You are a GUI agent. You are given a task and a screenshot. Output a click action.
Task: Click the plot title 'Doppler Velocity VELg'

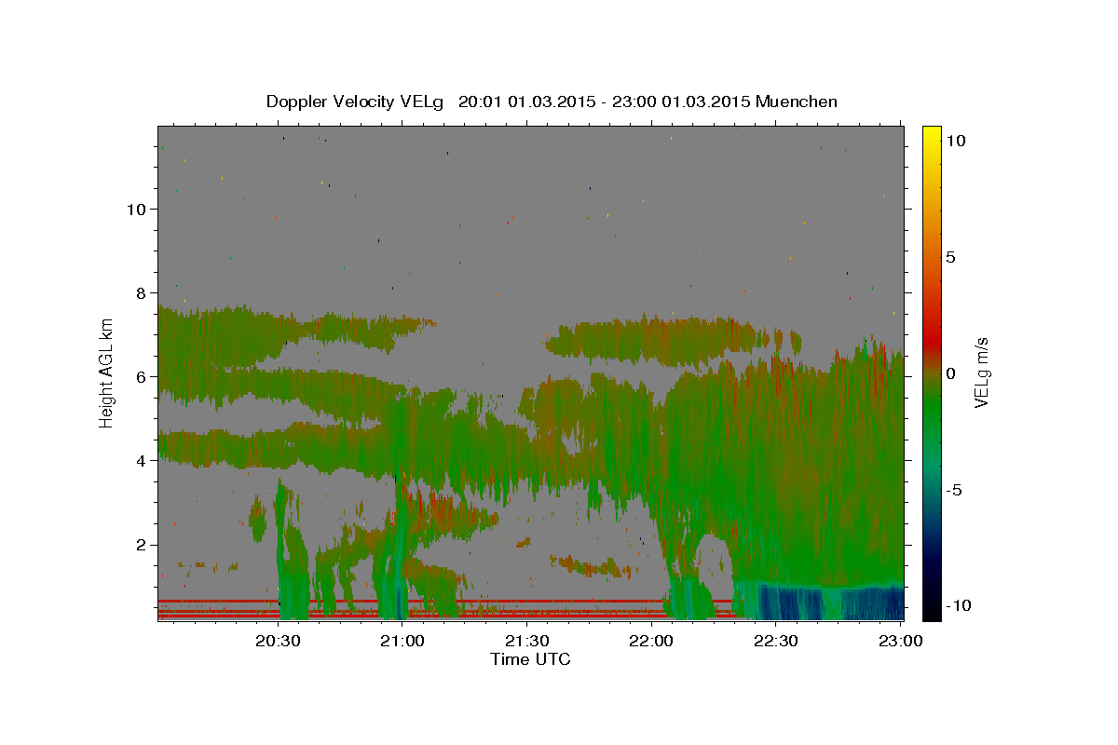(x=356, y=102)
